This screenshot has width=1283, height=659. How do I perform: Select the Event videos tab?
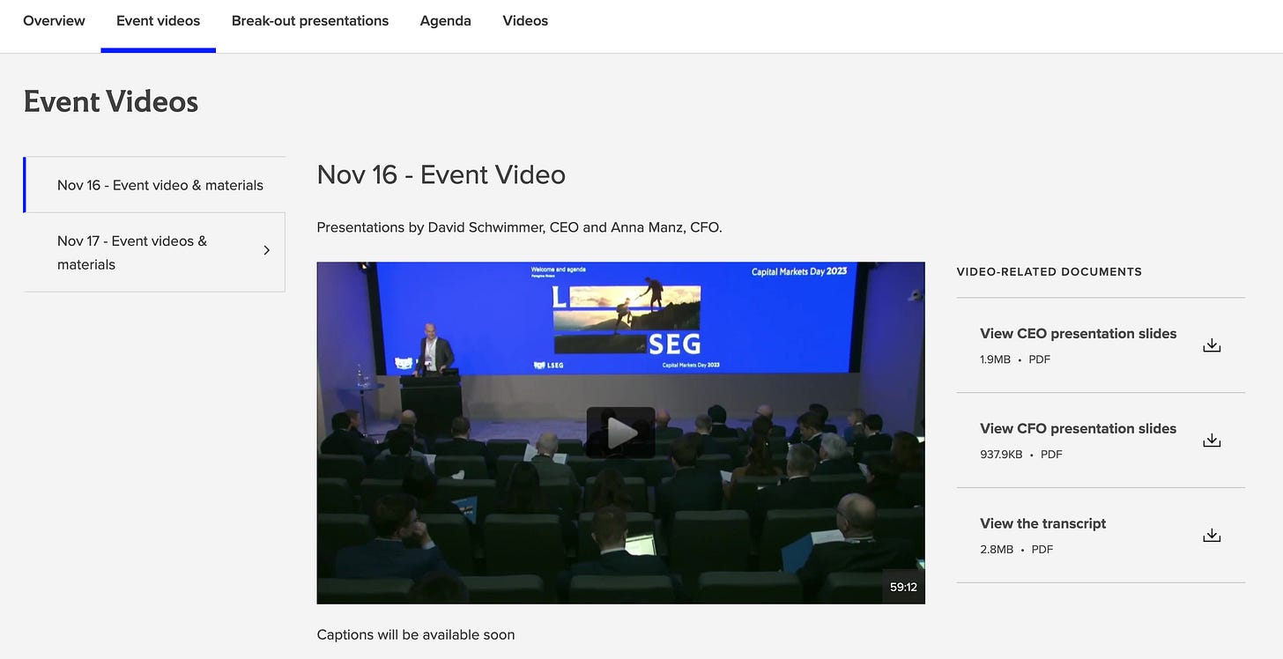point(158,20)
